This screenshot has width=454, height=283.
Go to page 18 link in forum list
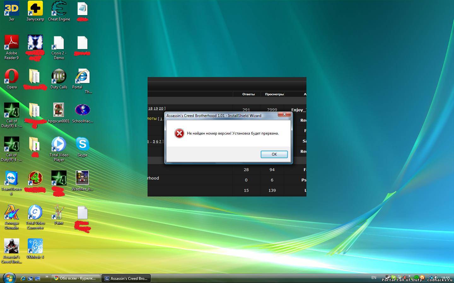(x=150, y=108)
